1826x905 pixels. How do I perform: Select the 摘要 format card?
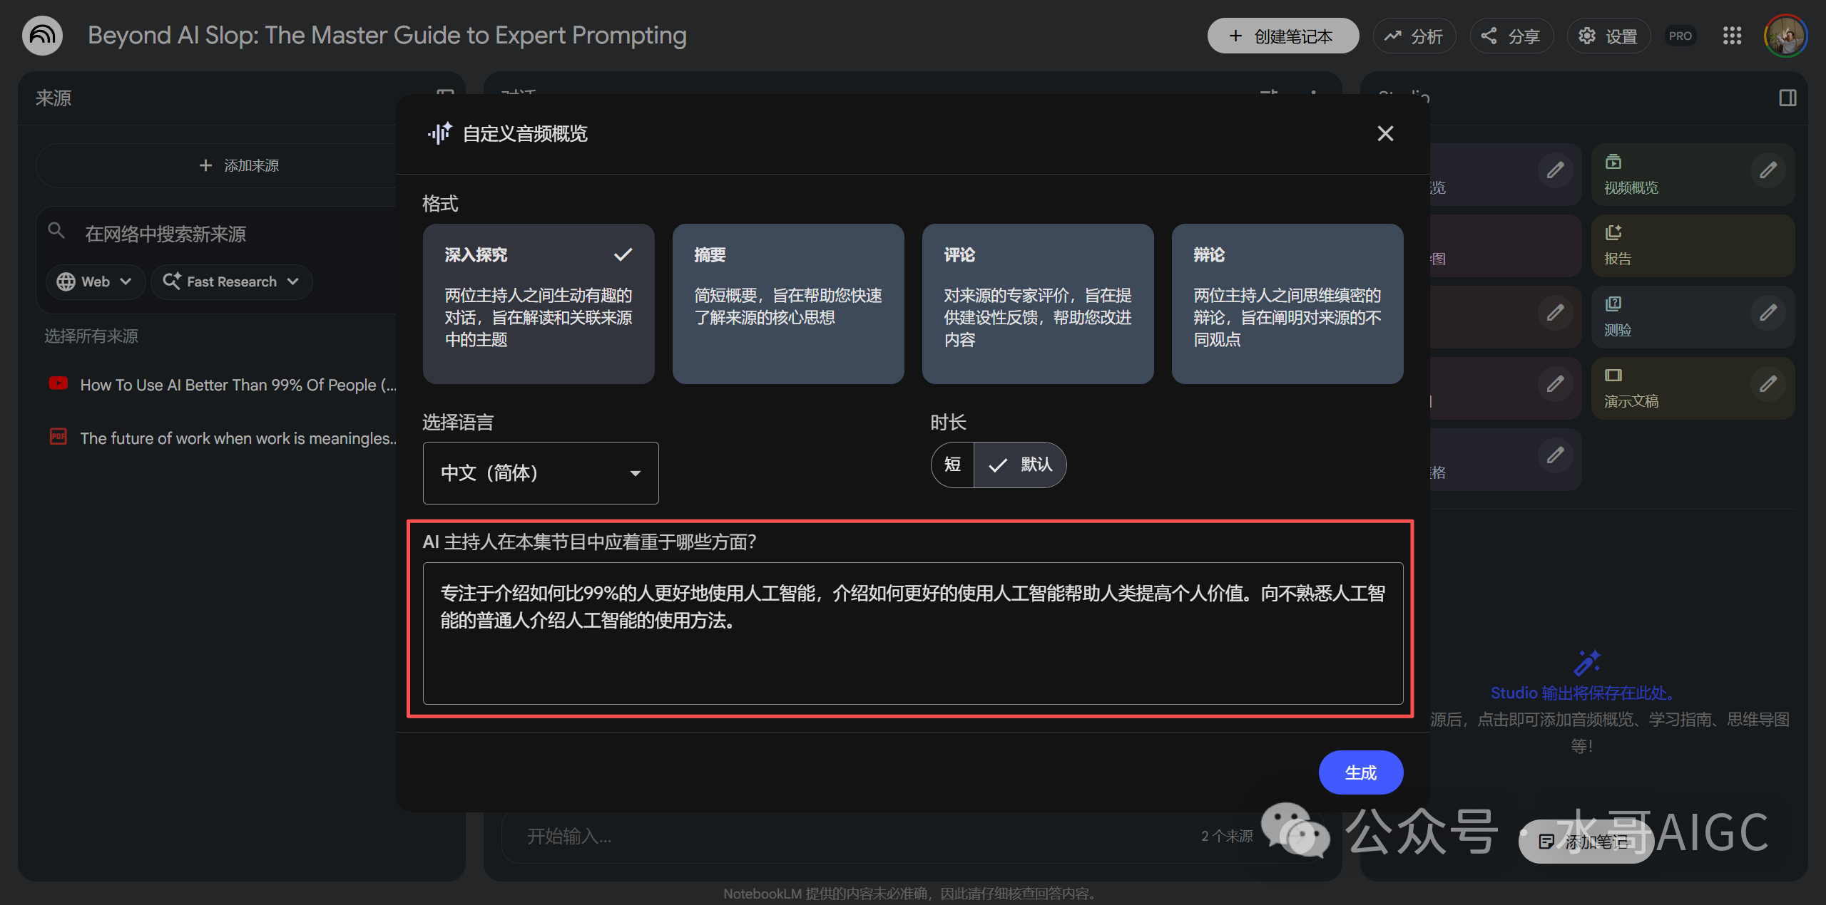(788, 304)
